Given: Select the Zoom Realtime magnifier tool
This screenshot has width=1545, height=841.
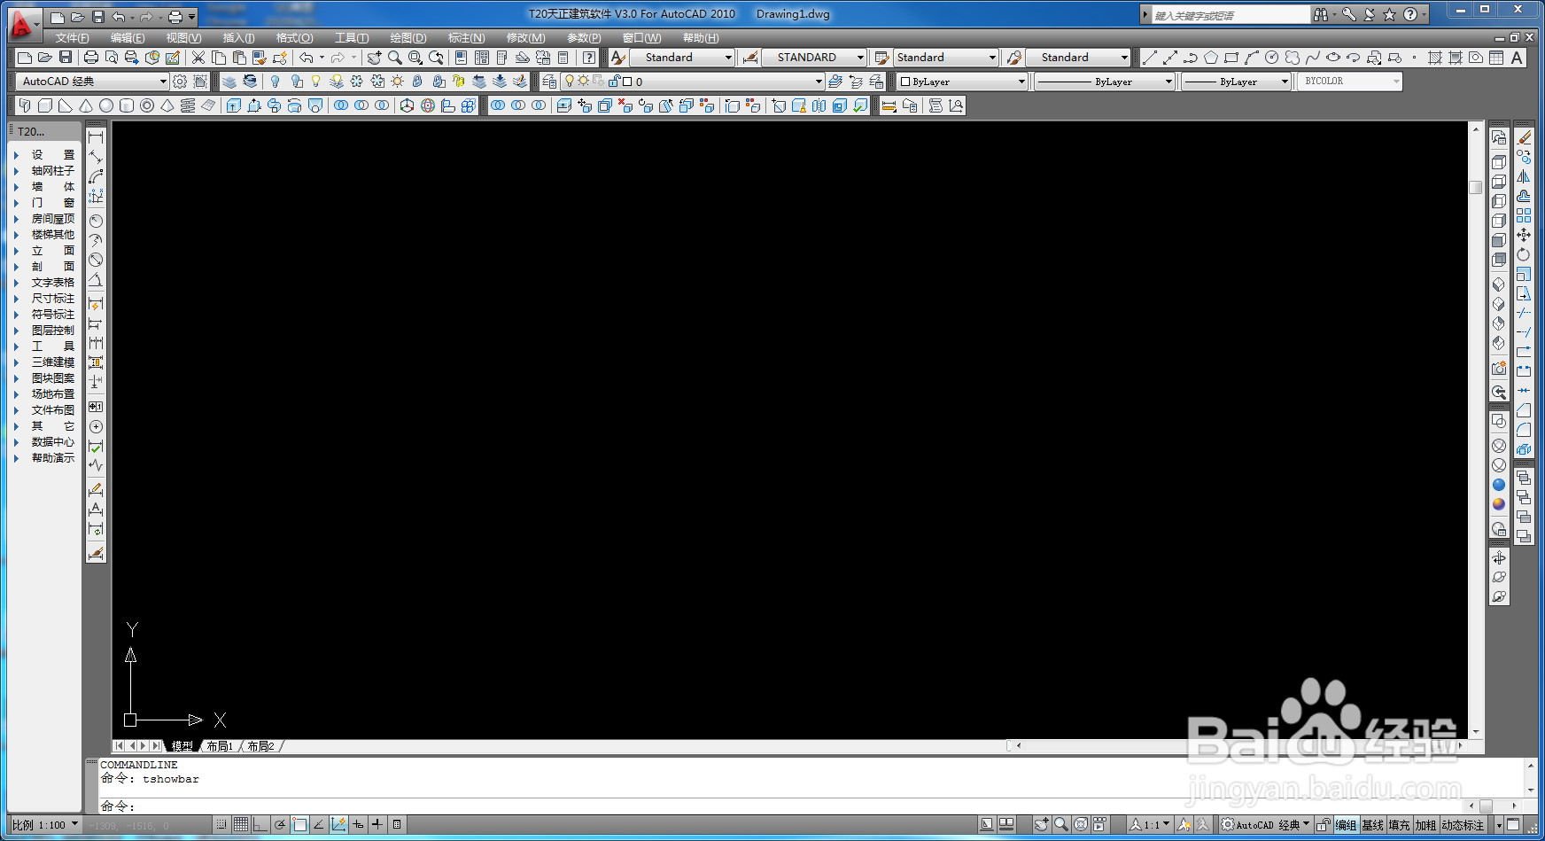Looking at the screenshot, I should pos(395,58).
